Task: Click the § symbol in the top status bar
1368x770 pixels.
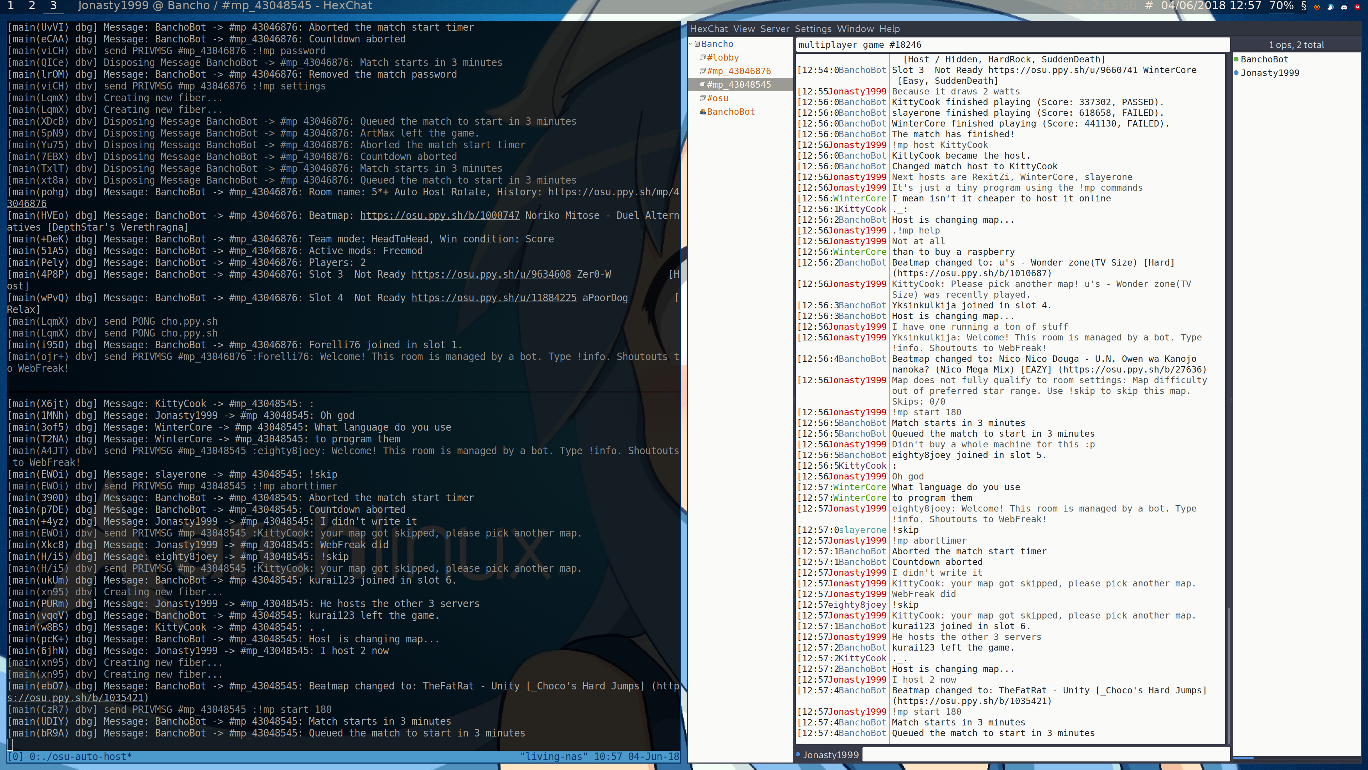Action: 1303,6
